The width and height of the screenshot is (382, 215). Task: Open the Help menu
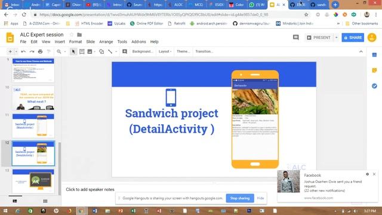coord(154,42)
